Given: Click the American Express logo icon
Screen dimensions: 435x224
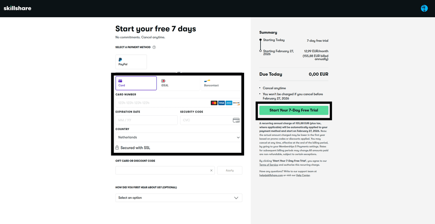Looking at the screenshot, I should coord(229,103).
